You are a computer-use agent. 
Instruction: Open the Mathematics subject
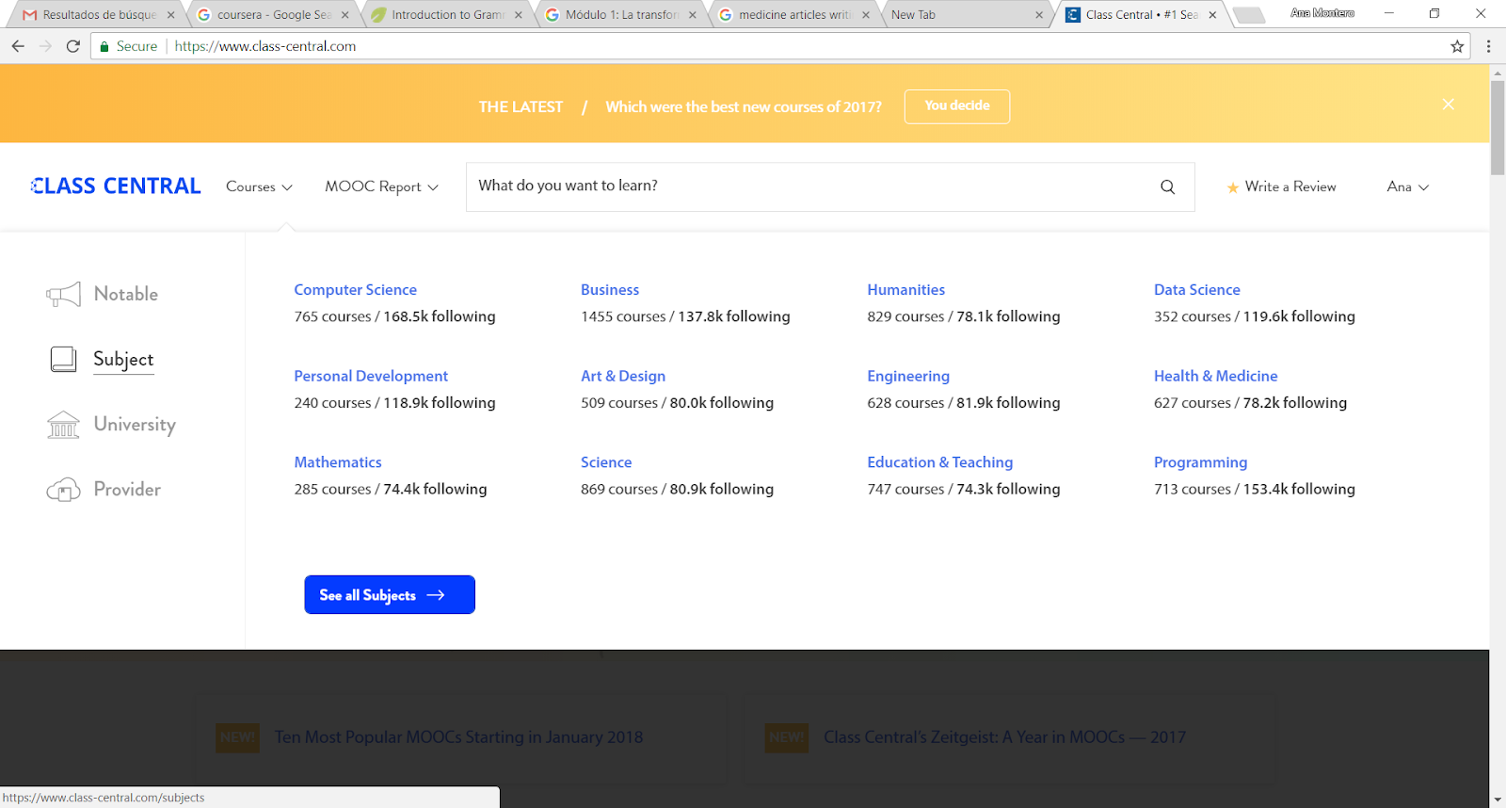pos(338,462)
